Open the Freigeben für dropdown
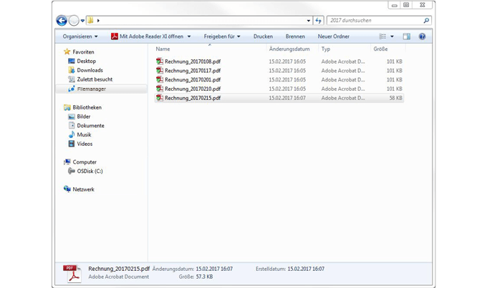487x288 pixels. (x=221, y=36)
